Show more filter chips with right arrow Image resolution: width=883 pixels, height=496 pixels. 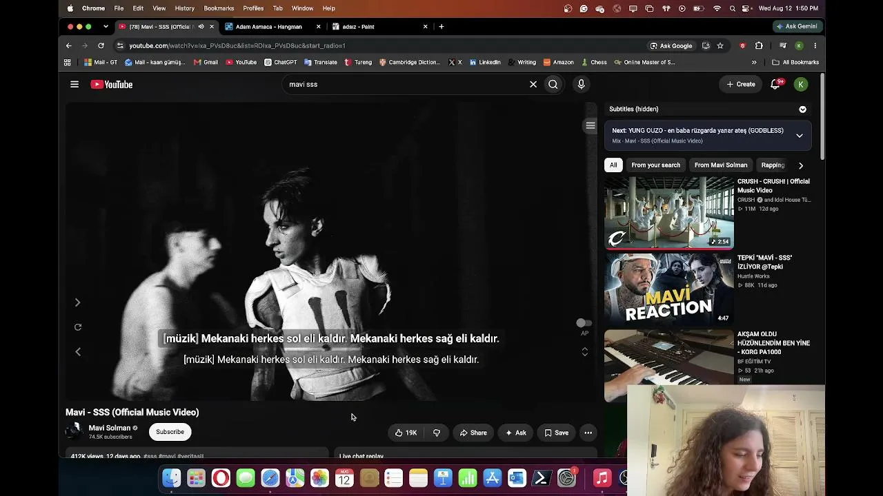[800, 165]
